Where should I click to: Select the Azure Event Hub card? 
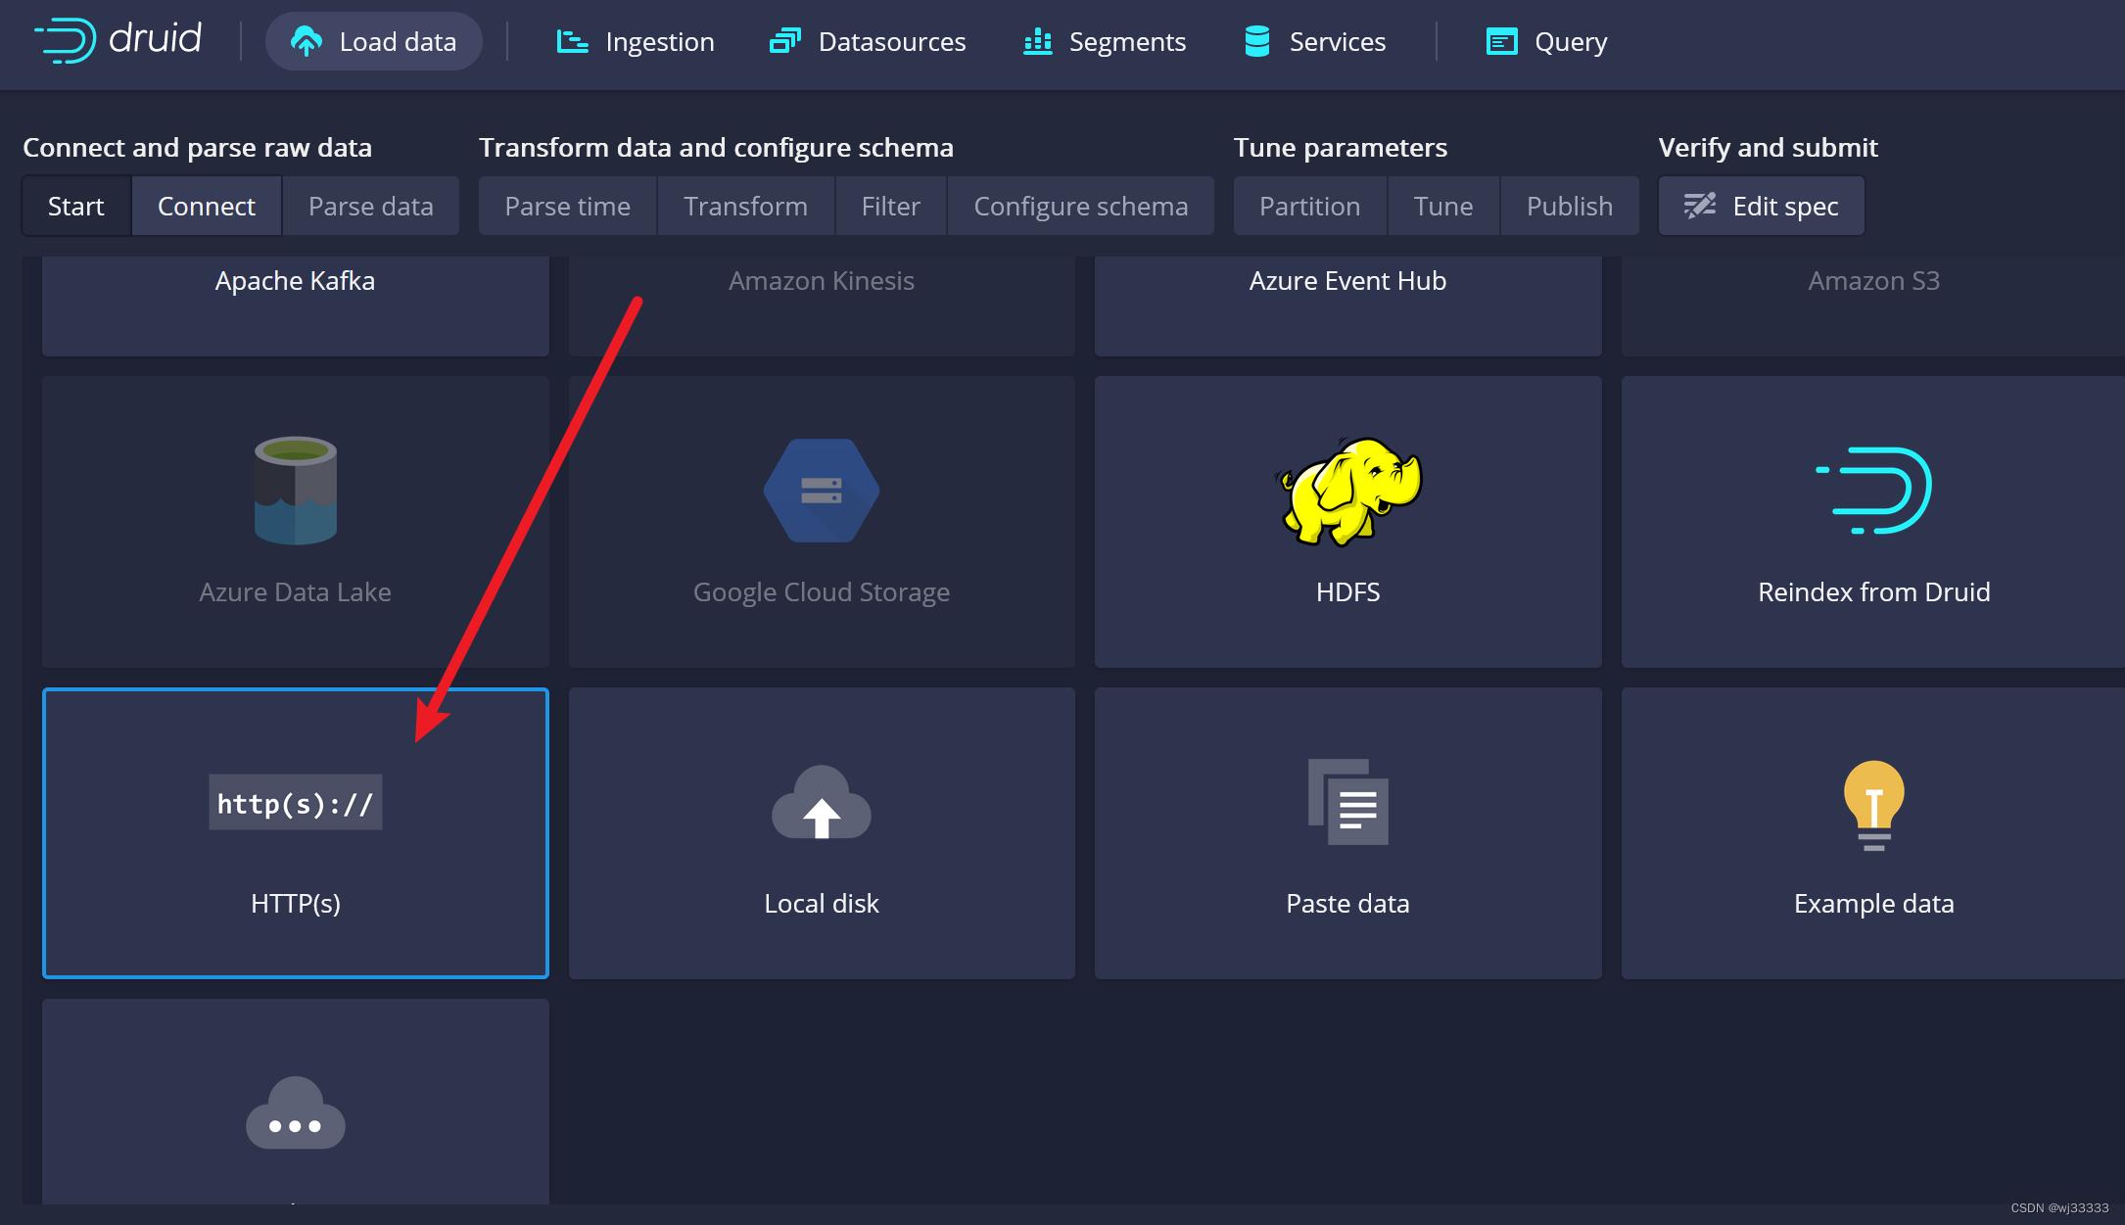tap(1348, 306)
